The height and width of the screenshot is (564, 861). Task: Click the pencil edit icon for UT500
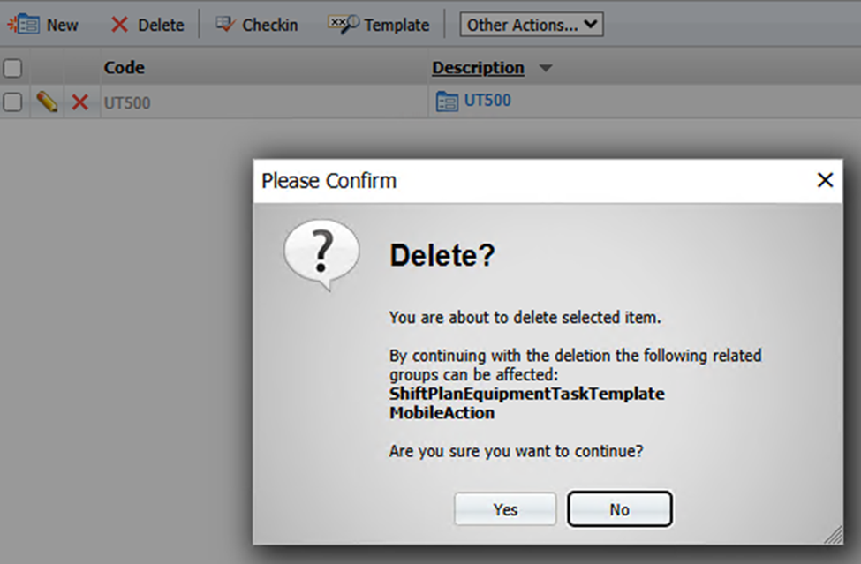pos(47,102)
